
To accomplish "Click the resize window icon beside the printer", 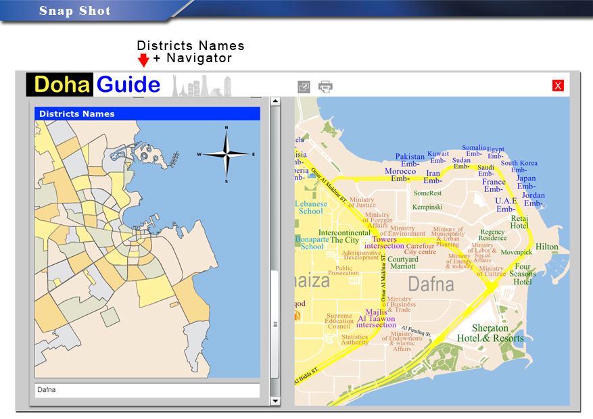I will point(304,87).
